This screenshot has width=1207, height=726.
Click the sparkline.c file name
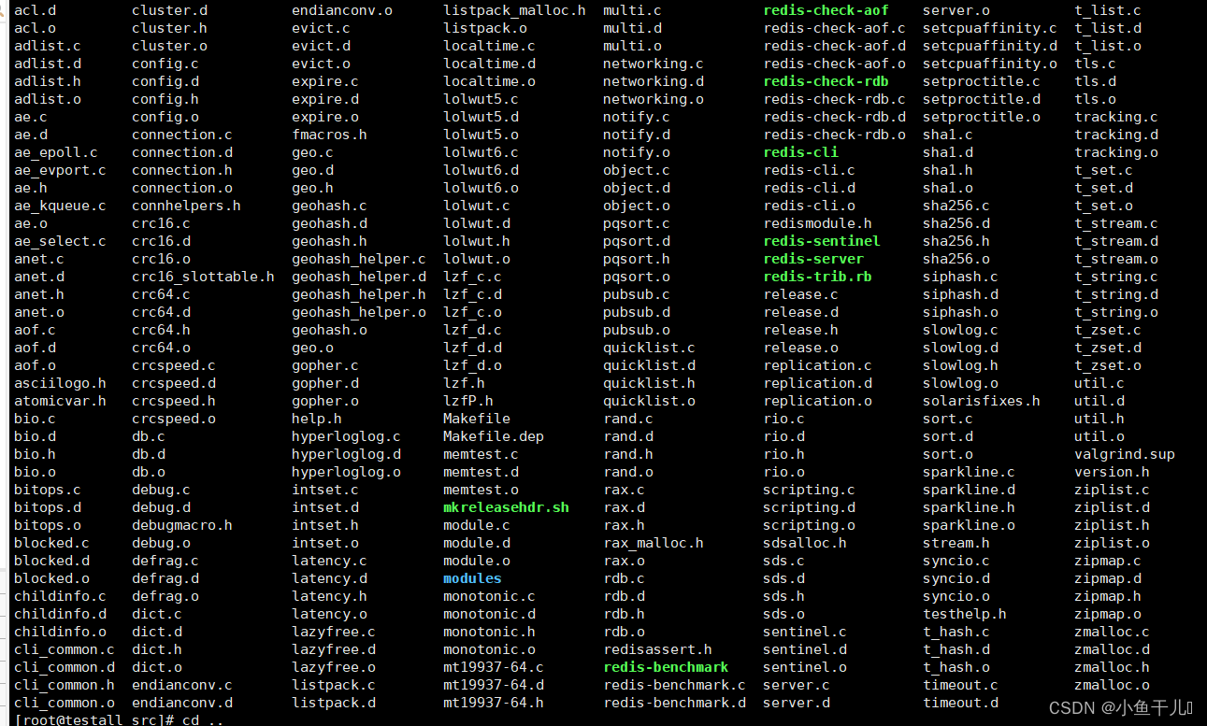969,472
